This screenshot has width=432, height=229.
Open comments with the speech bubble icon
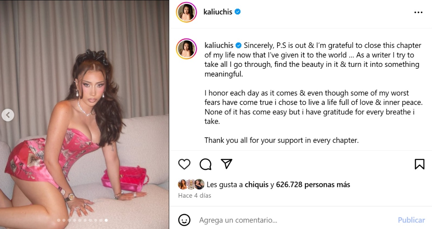click(205, 164)
